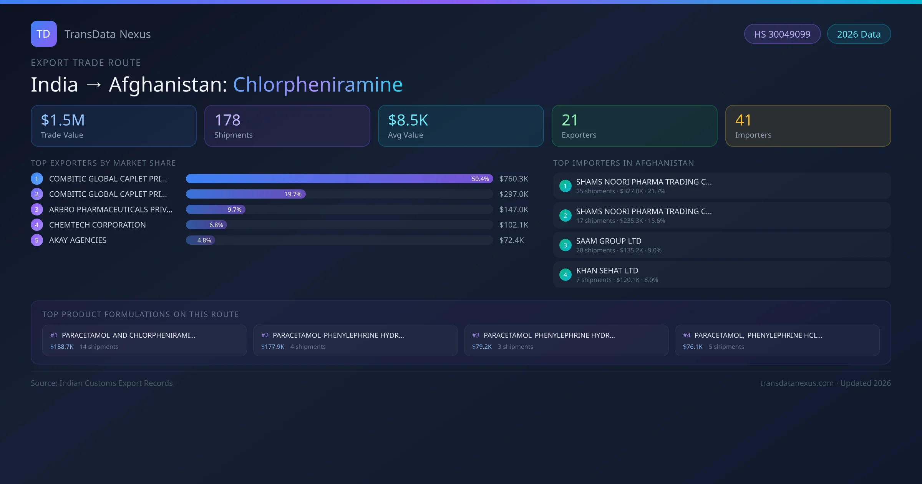Open the KHAN SEHAT LTD importer row

721,275
